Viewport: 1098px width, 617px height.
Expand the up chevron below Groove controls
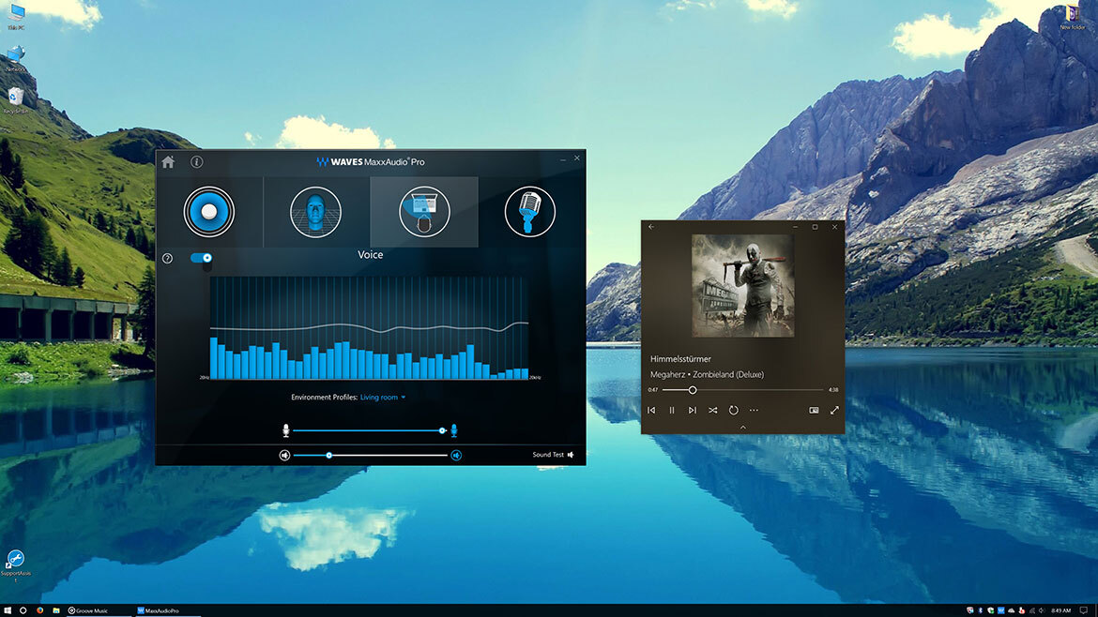click(x=743, y=428)
